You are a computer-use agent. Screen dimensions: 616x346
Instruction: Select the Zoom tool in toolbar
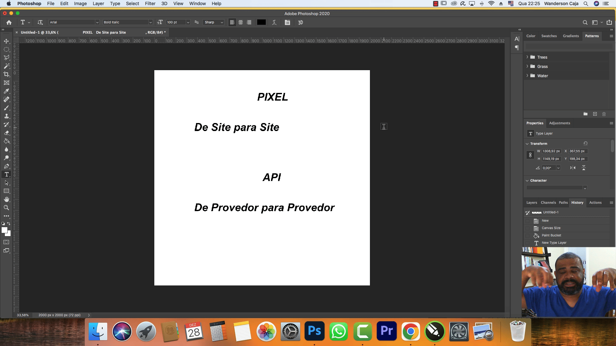point(6,208)
